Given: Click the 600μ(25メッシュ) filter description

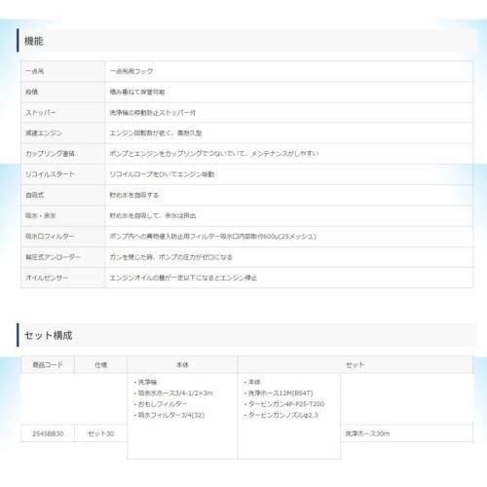Looking at the screenshot, I should click(212, 237).
